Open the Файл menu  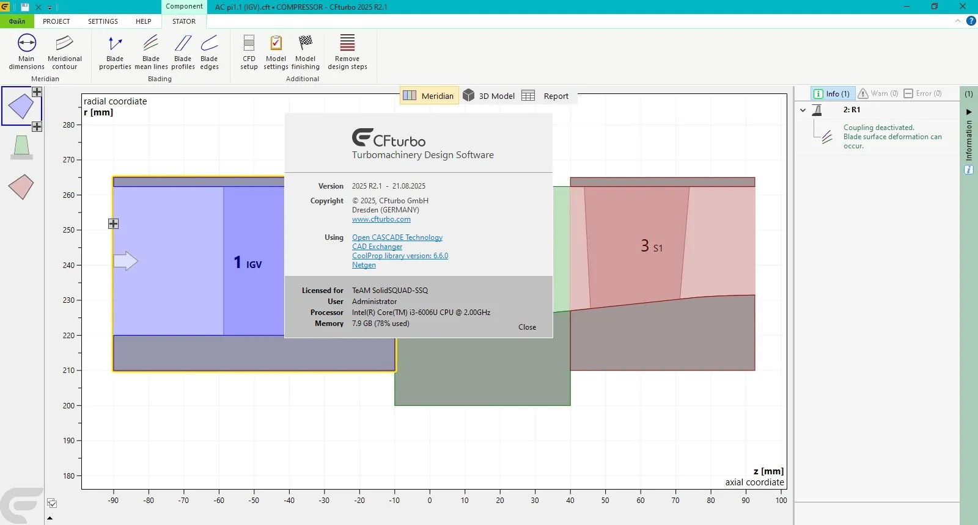coord(17,21)
